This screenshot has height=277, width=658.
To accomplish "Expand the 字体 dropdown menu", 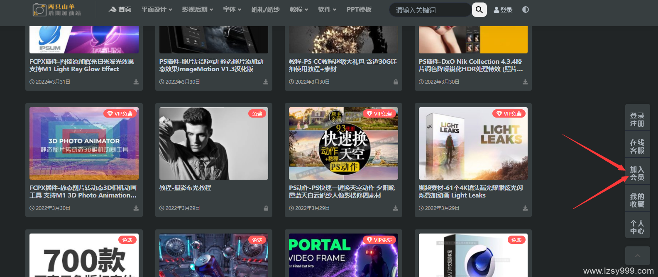I will click(x=232, y=10).
